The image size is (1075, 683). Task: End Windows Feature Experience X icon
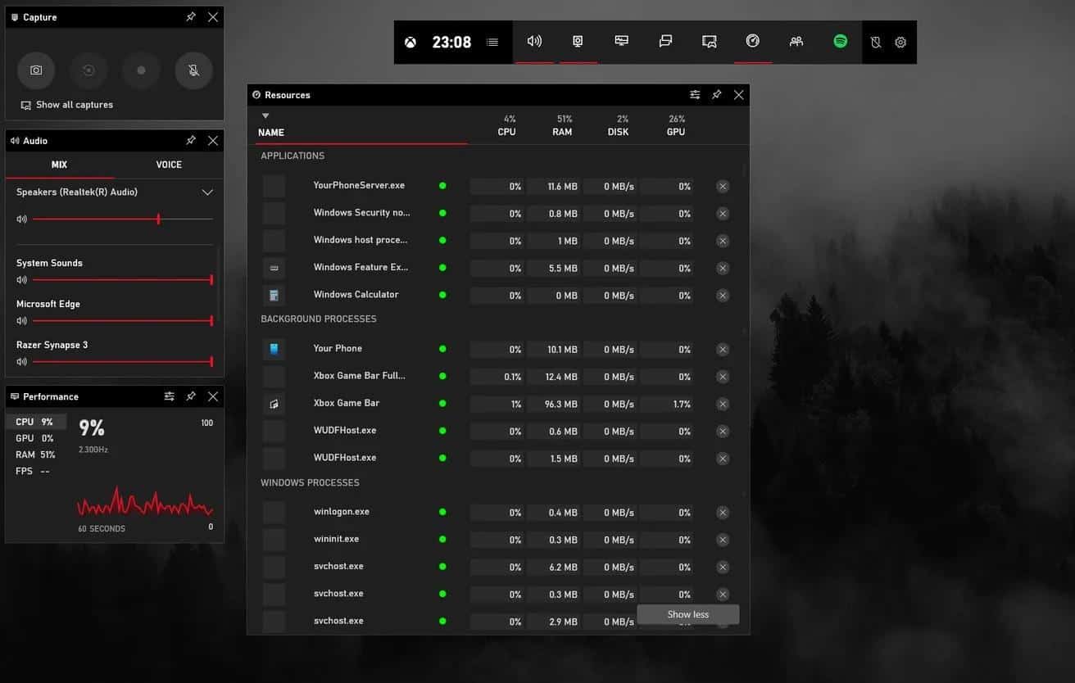click(x=723, y=268)
